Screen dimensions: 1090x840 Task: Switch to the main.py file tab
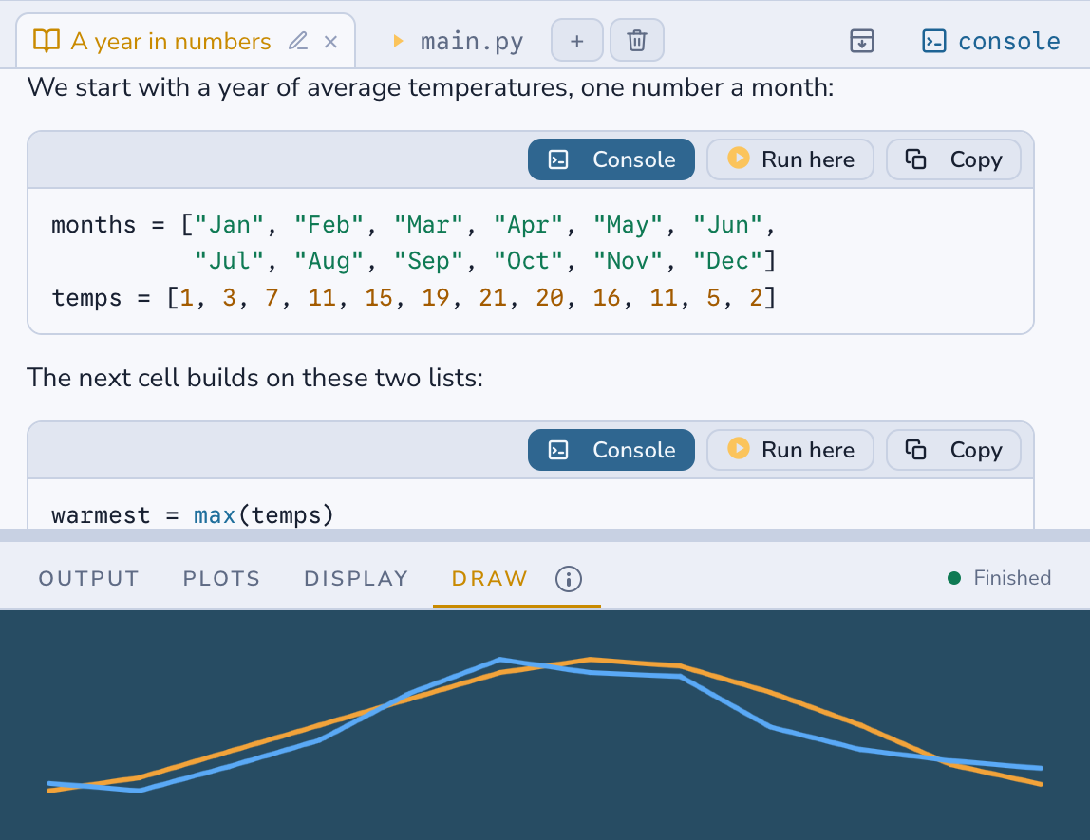[471, 42]
